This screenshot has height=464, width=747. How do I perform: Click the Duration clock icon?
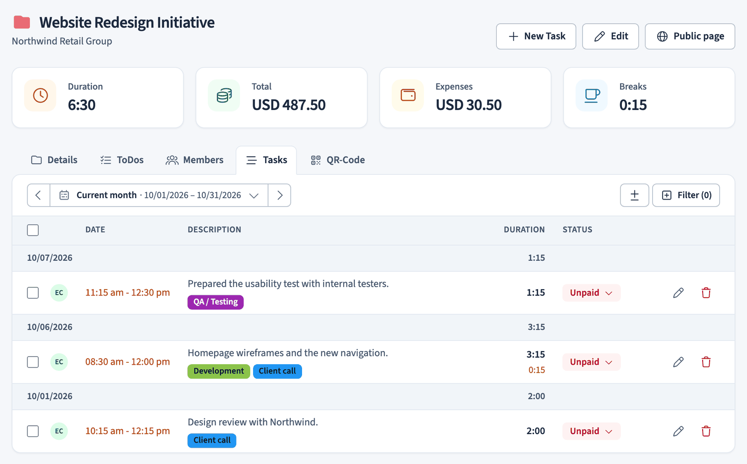click(x=41, y=96)
